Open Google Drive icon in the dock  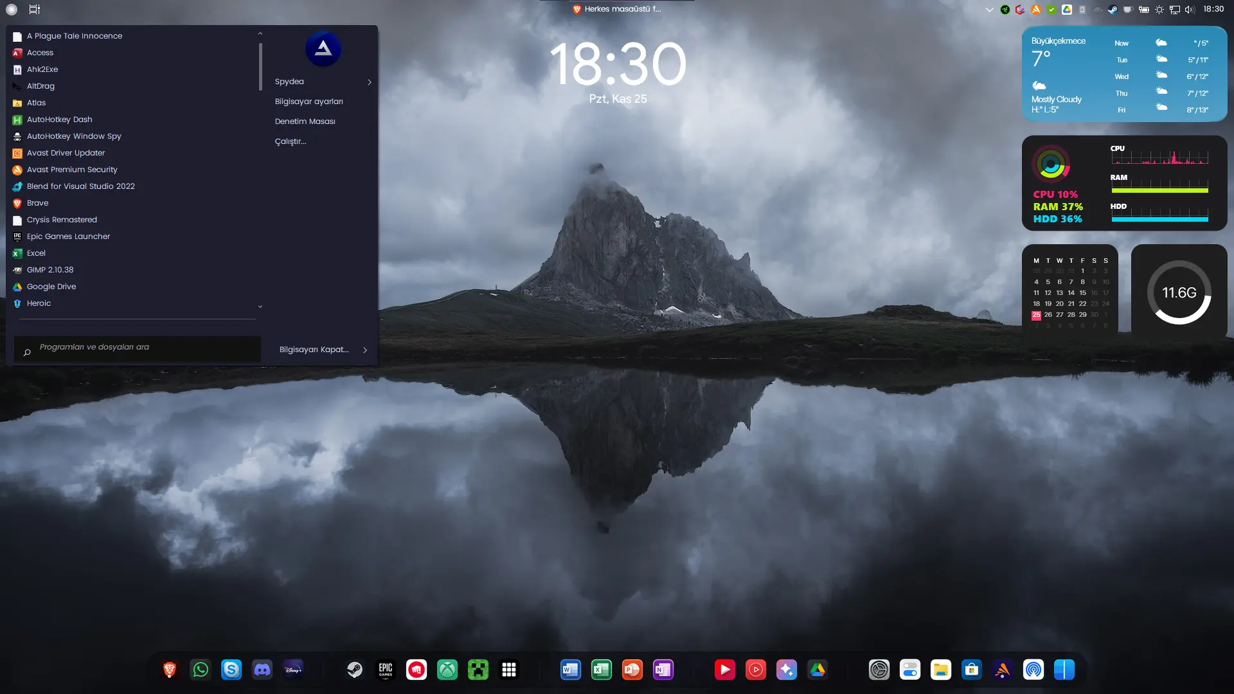pos(818,670)
